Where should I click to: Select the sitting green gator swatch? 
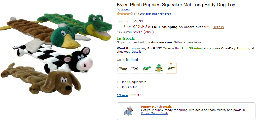click(x=159, y=68)
